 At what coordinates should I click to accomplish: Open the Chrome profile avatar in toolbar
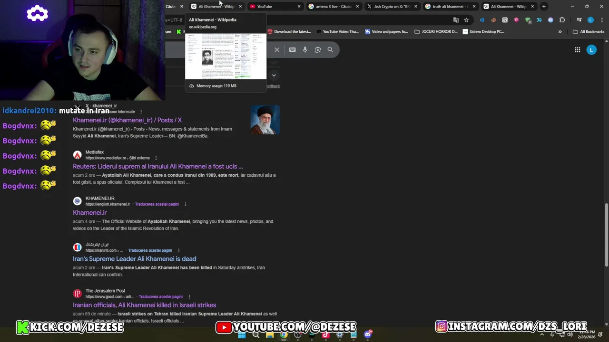(590, 20)
